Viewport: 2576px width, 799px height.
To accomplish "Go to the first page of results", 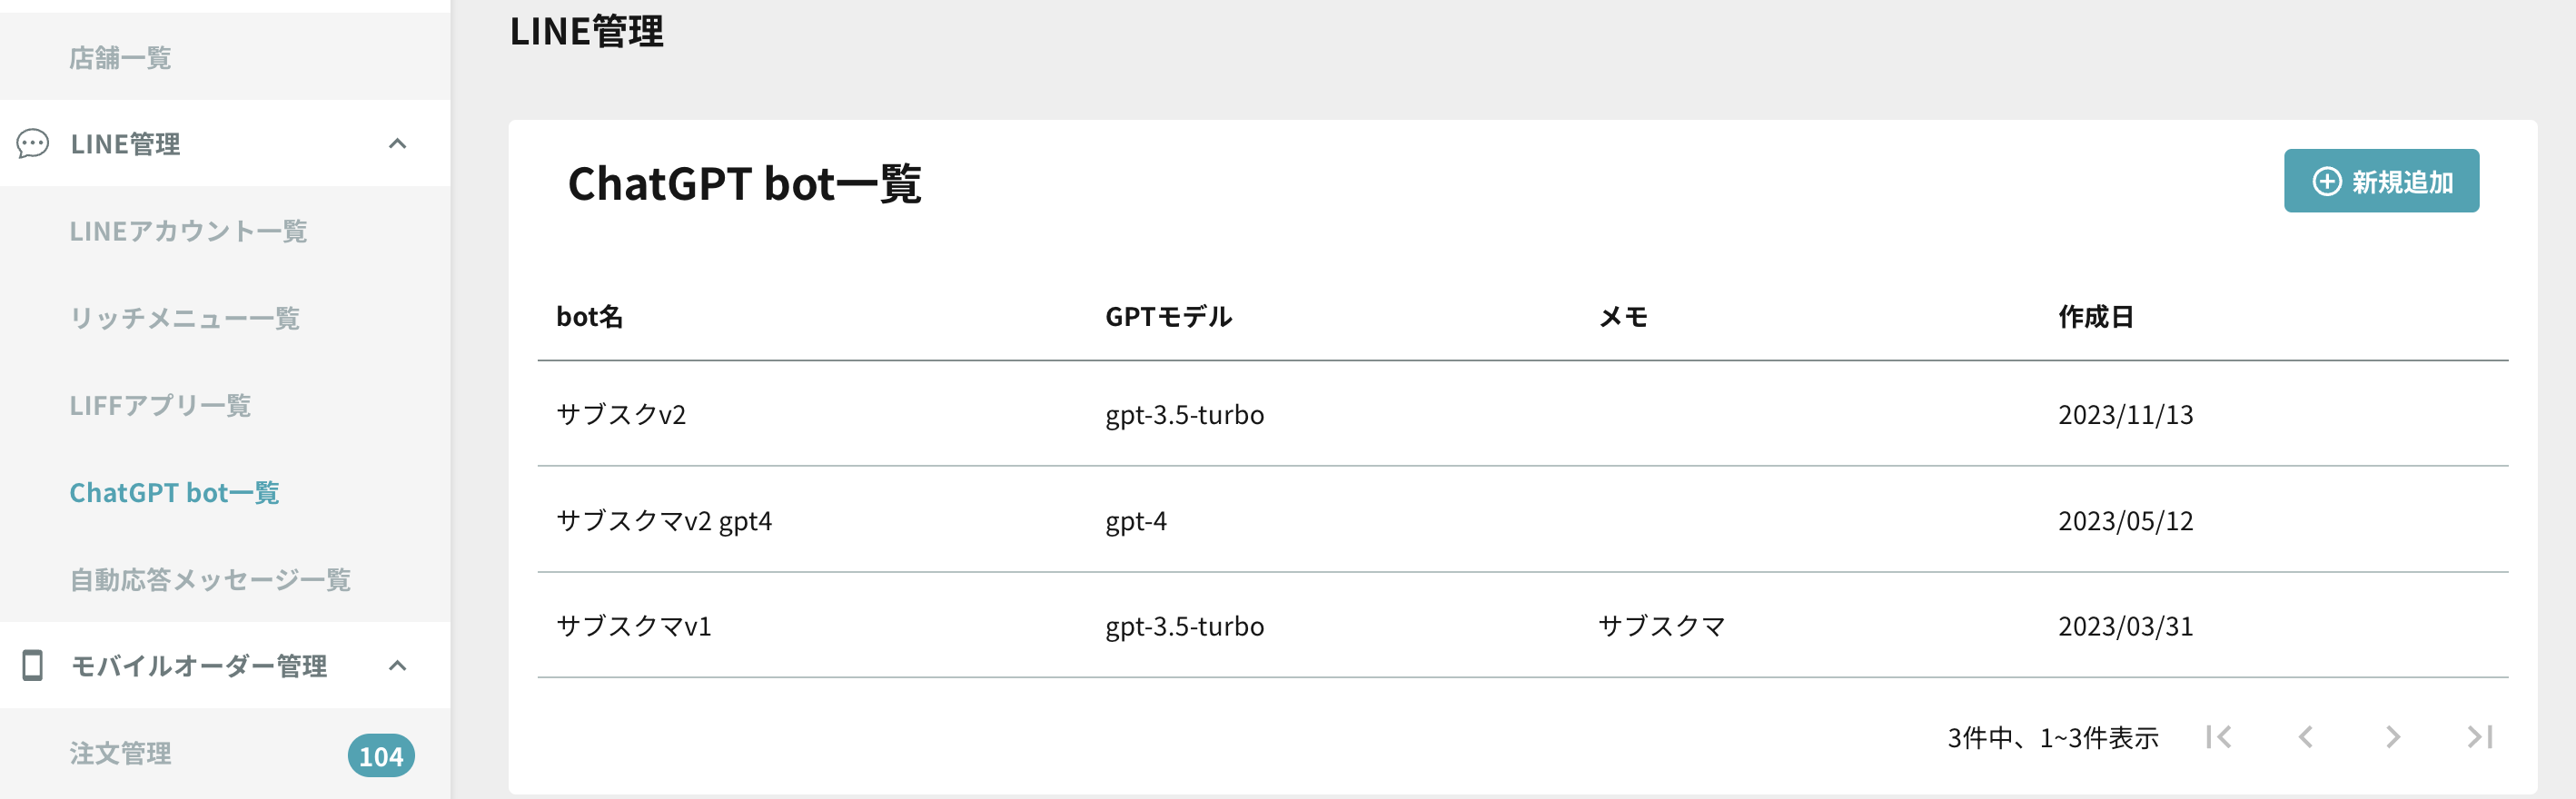I will 2219,738.
